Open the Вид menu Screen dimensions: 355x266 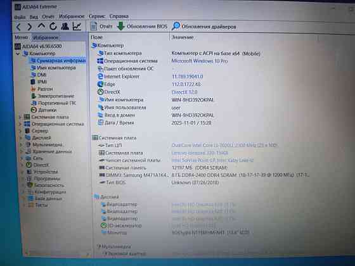tap(34, 16)
